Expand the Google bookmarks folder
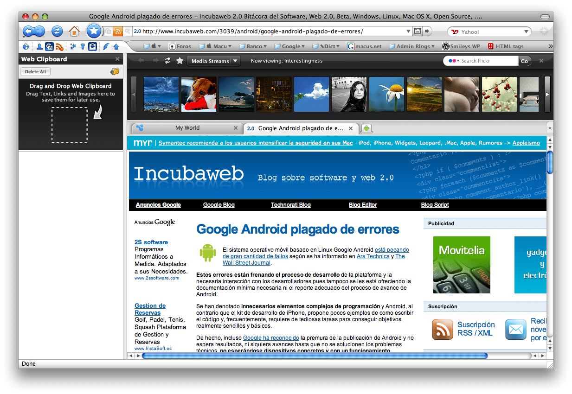This screenshot has width=572, height=394. tap(289, 46)
